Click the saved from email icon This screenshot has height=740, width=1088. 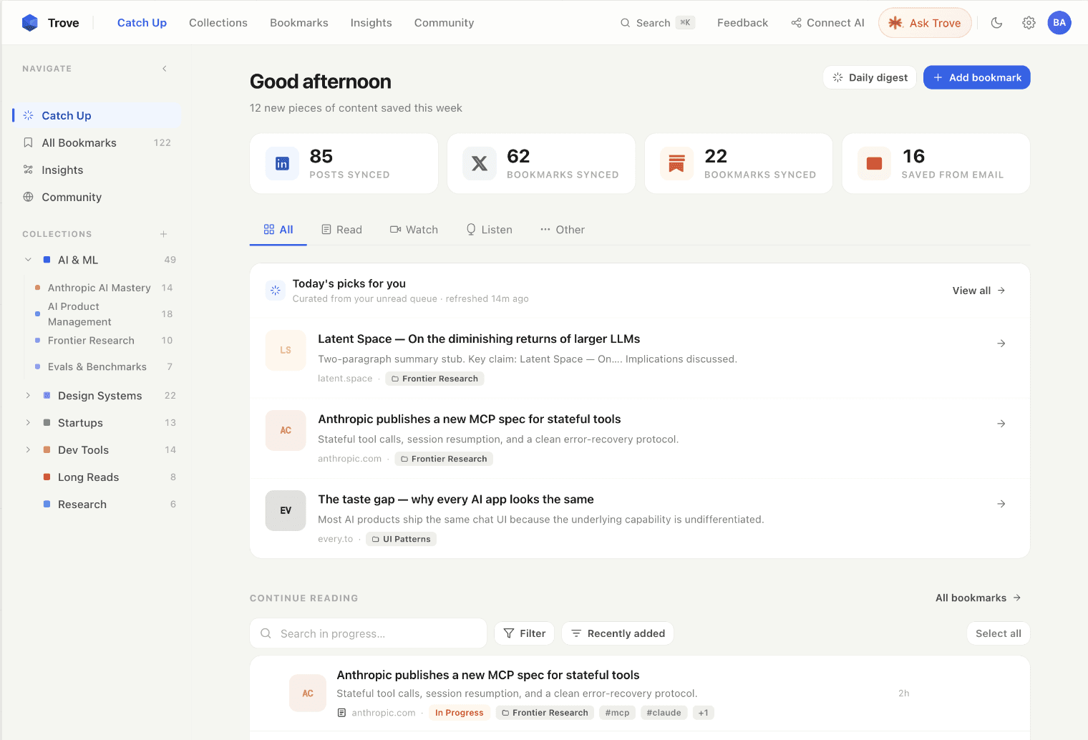pyautogui.click(x=874, y=163)
